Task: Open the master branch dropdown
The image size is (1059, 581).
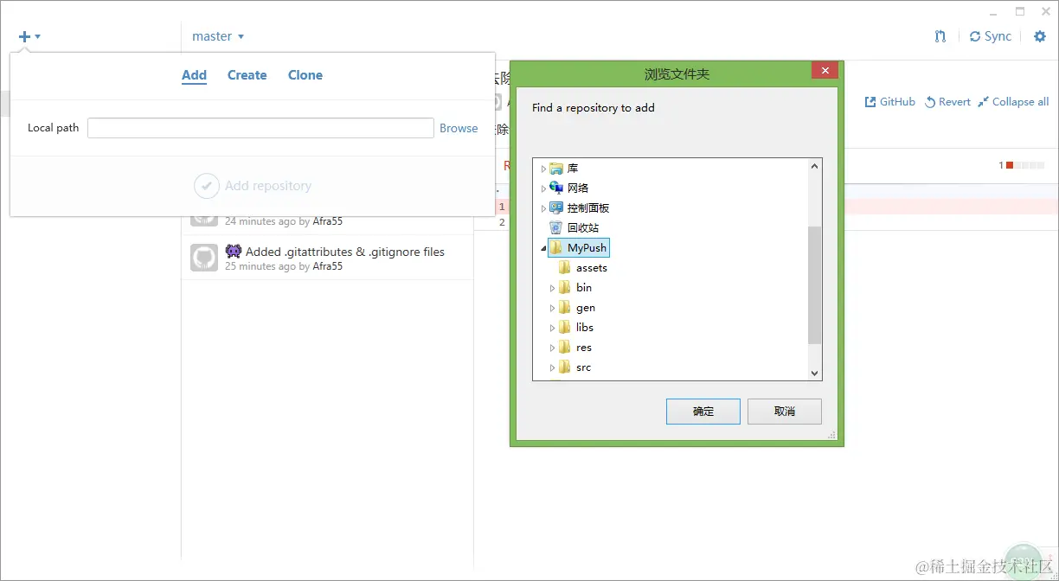Action: click(218, 36)
